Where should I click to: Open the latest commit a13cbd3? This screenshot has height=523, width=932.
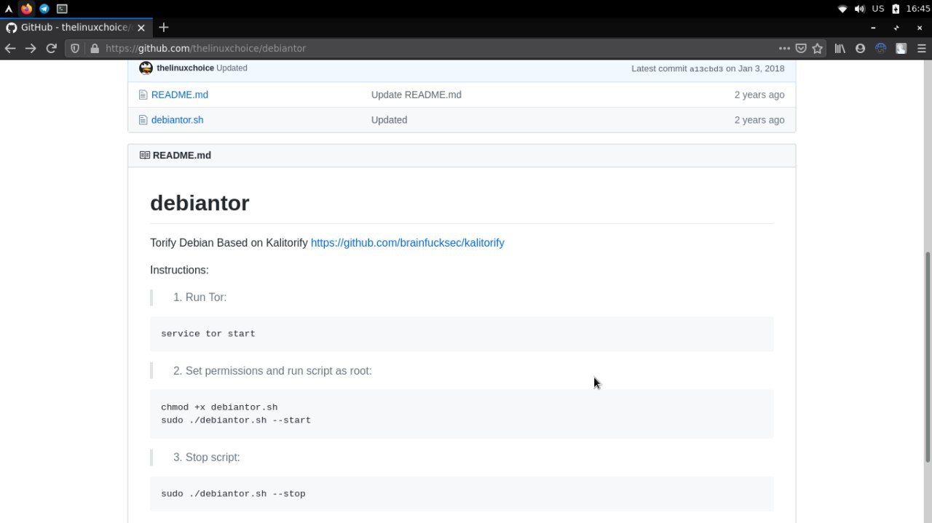tap(706, 68)
